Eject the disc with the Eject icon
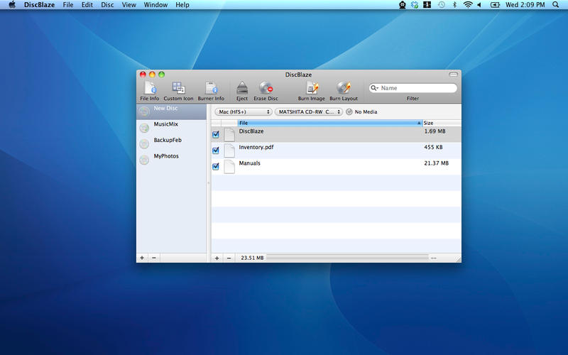Image resolution: width=568 pixels, height=355 pixels. coord(241,88)
